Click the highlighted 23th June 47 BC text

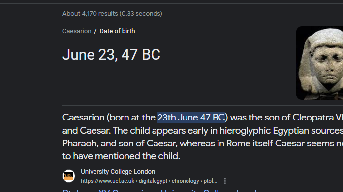tap(191, 118)
